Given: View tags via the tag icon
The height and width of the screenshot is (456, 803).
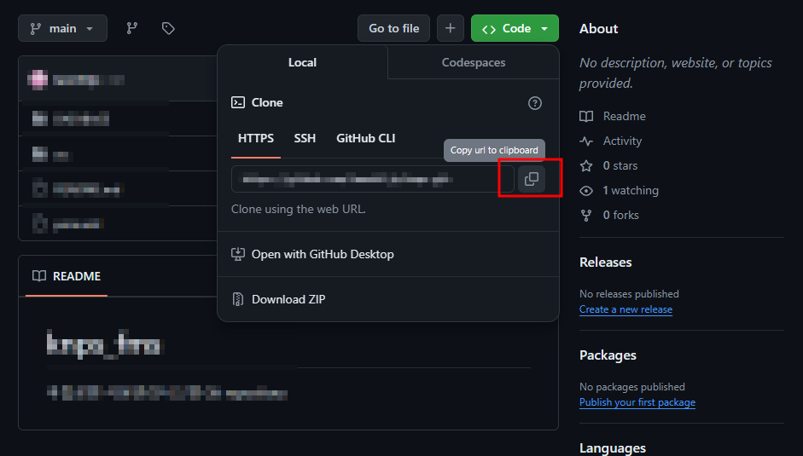Looking at the screenshot, I should point(168,28).
